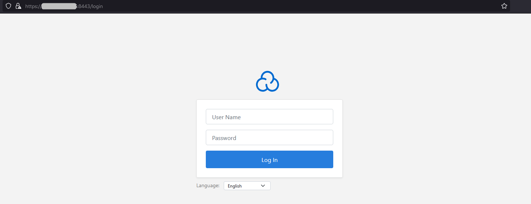Click the empty middle of the address bar
The image size is (531, 204).
pyautogui.click(x=293, y=7)
